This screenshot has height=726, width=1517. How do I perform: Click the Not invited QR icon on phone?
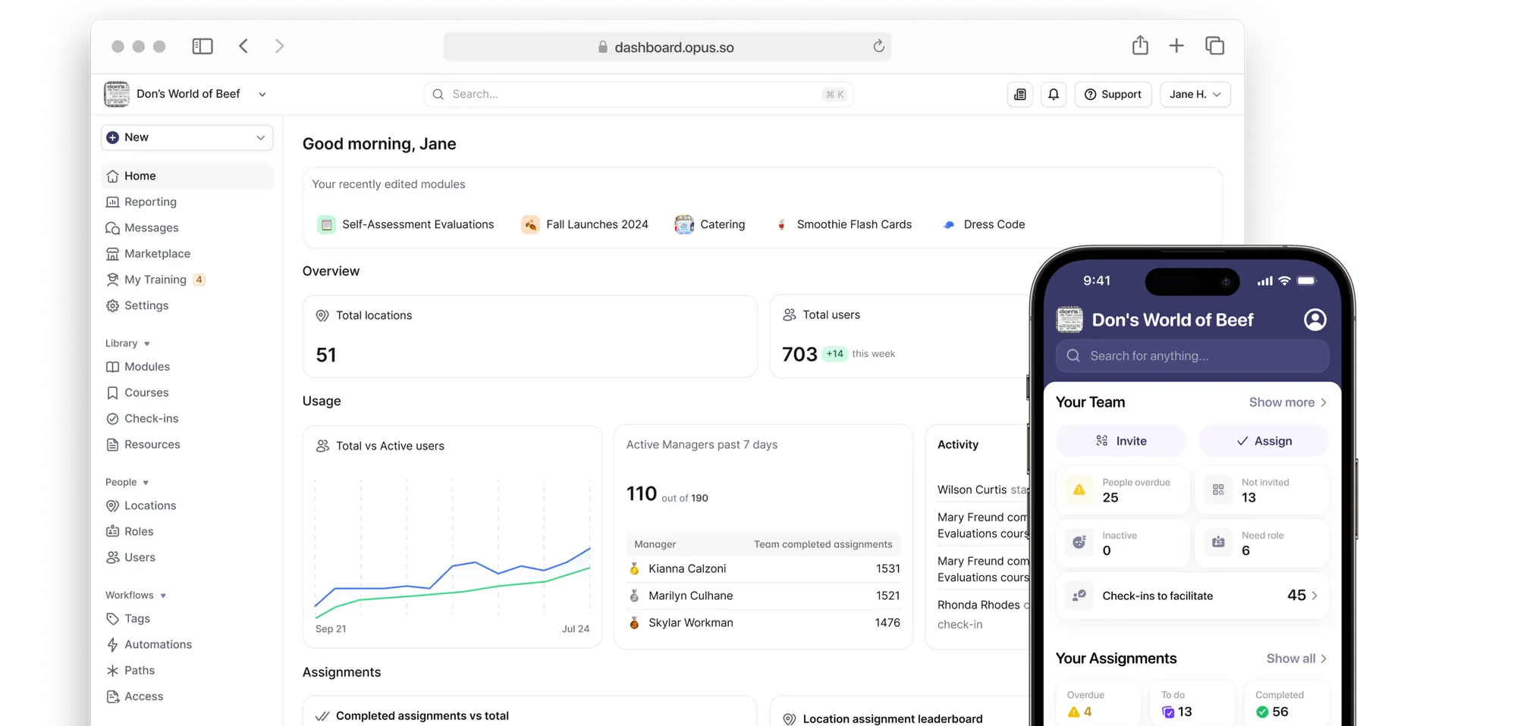(x=1218, y=490)
